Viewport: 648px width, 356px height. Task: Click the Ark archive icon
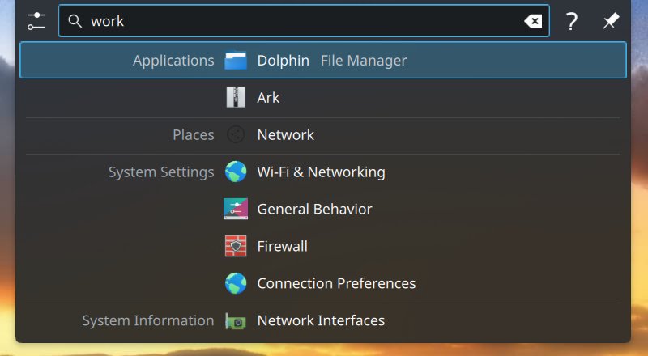coord(236,98)
